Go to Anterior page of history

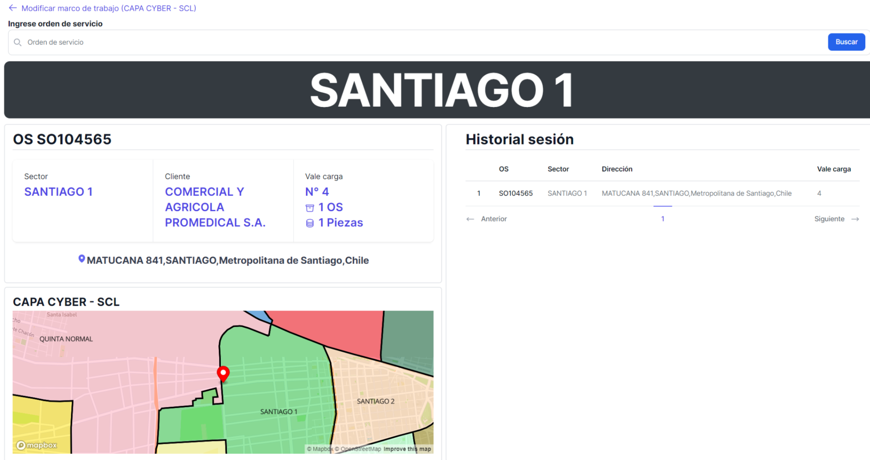point(494,219)
